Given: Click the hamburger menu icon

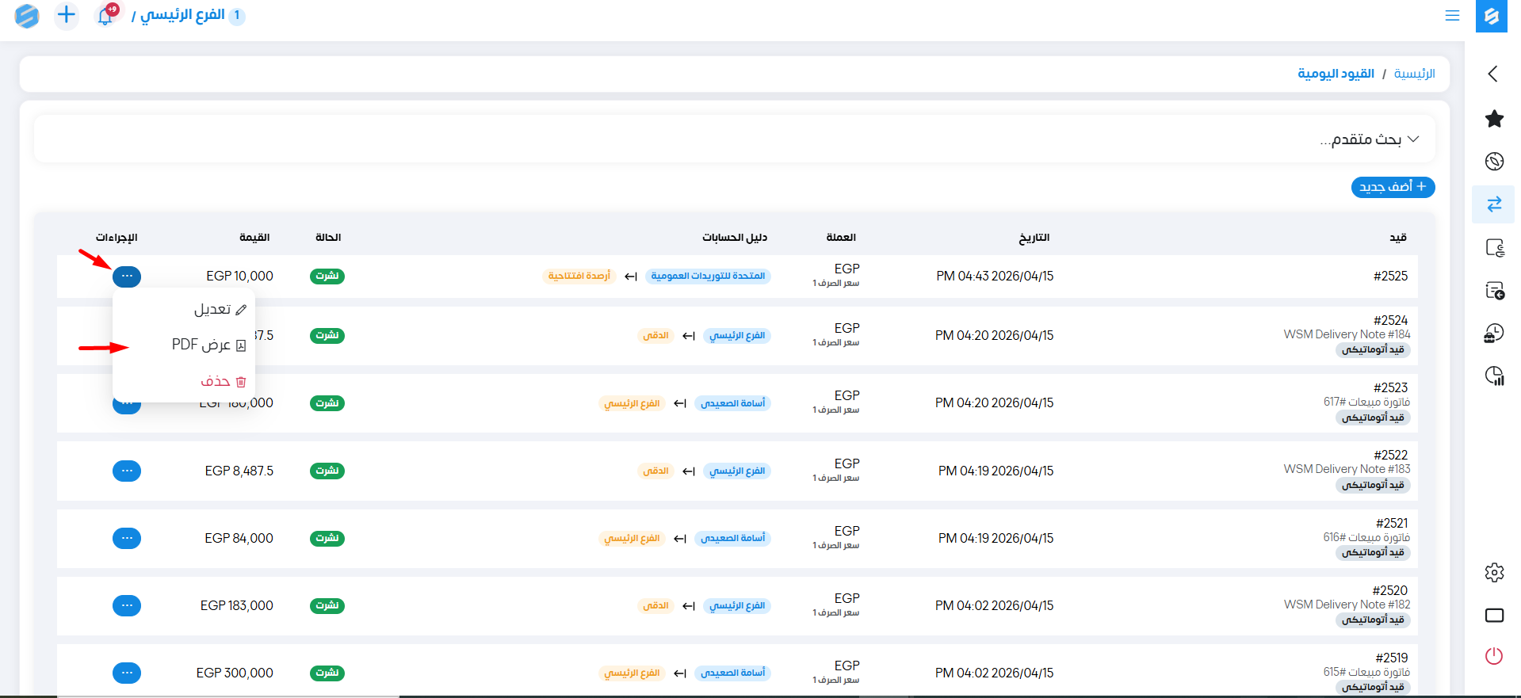Looking at the screenshot, I should 1452,16.
